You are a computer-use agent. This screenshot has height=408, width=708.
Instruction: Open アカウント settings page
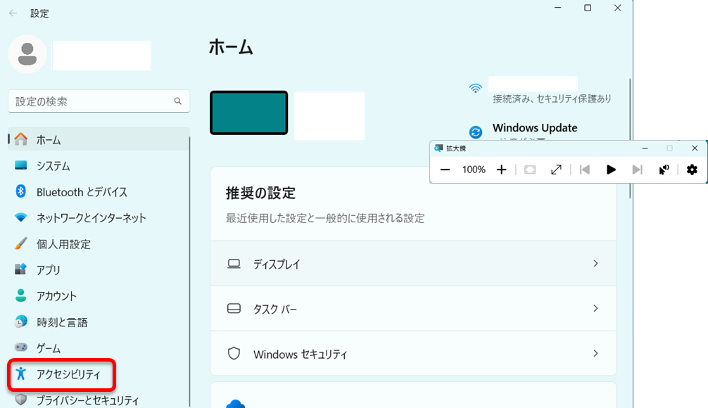(x=56, y=296)
